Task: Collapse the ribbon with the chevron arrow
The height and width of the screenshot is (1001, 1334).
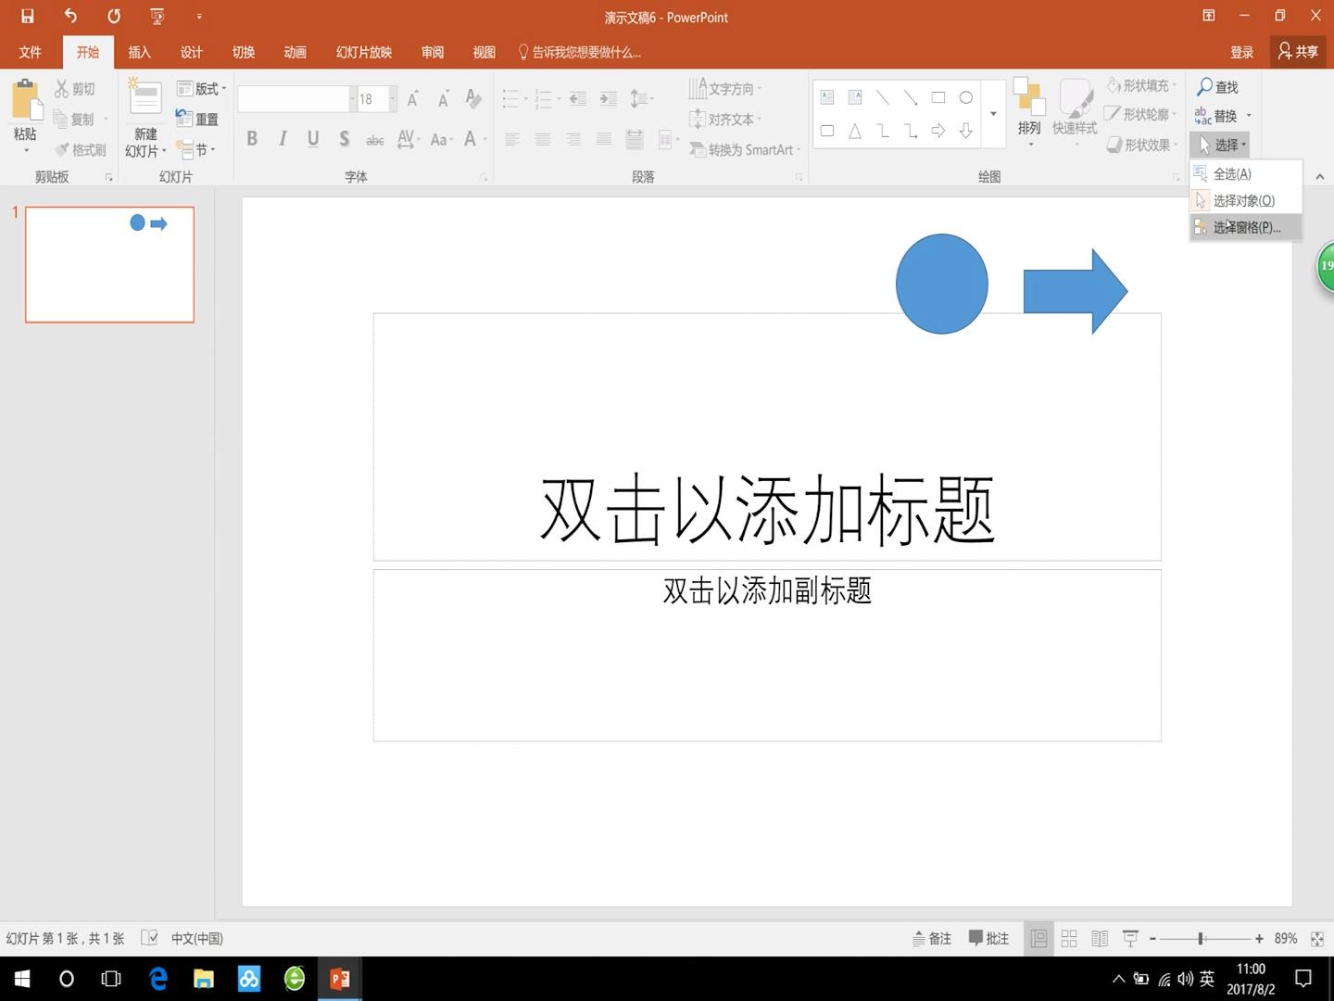Action: [x=1320, y=176]
